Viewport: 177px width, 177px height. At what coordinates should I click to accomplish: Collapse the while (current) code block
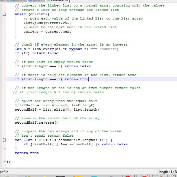click(4, 14)
